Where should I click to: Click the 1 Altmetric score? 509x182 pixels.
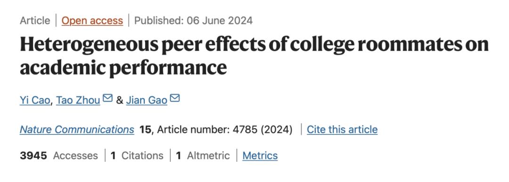click(203, 156)
